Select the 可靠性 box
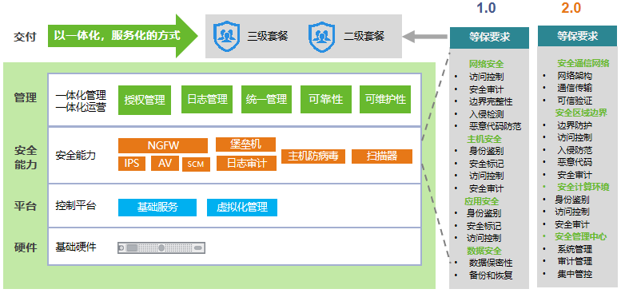Screen dimensions: 621x293 click(325, 99)
